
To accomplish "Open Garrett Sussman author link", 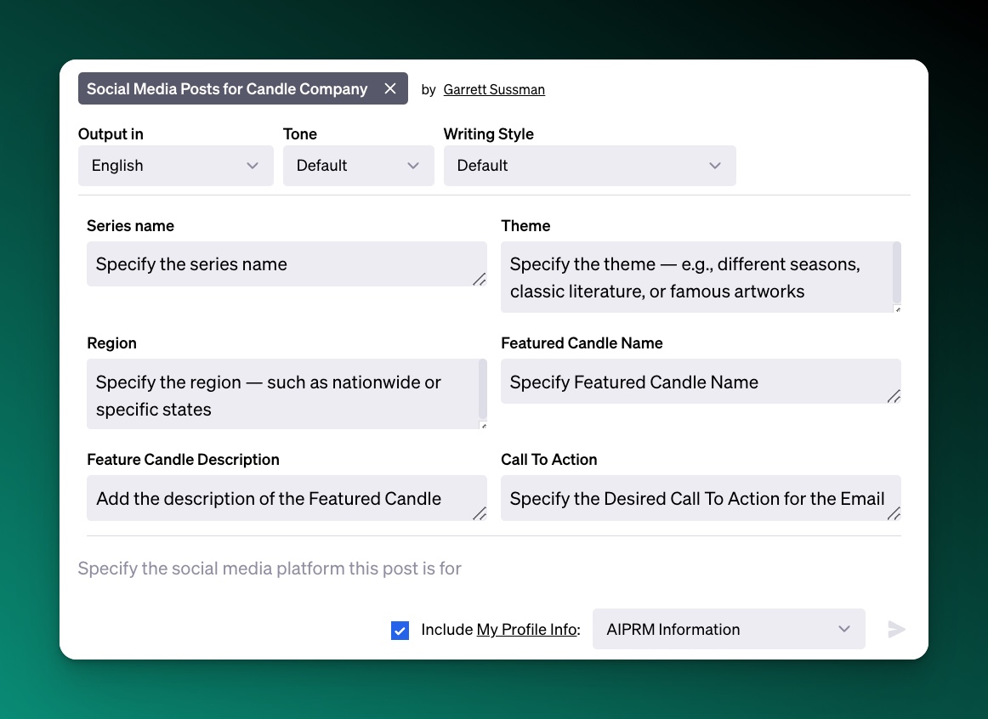I will click(x=494, y=89).
